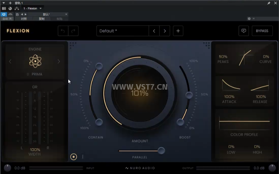Undo the last change in Flexion
The height and width of the screenshot is (174, 279).
63,31
